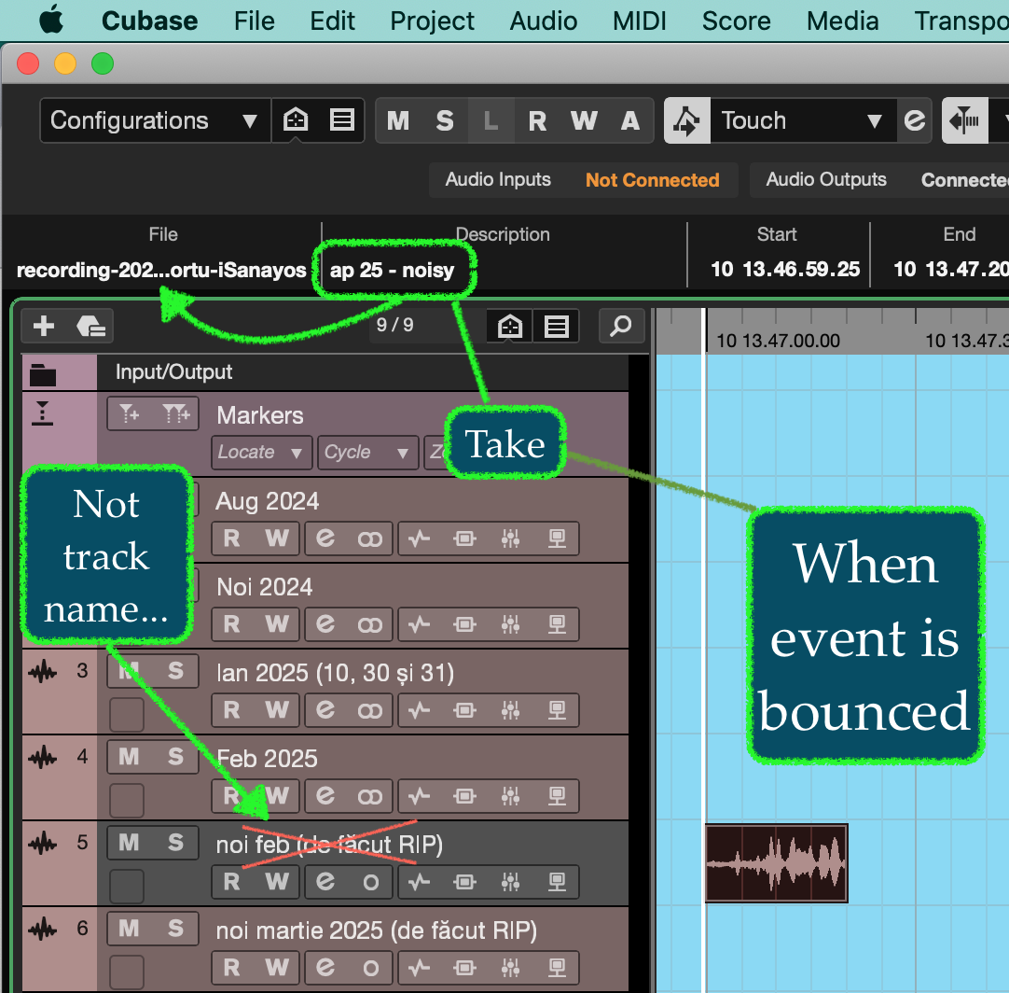Select the audio event on track 5

[x=777, y=863]
